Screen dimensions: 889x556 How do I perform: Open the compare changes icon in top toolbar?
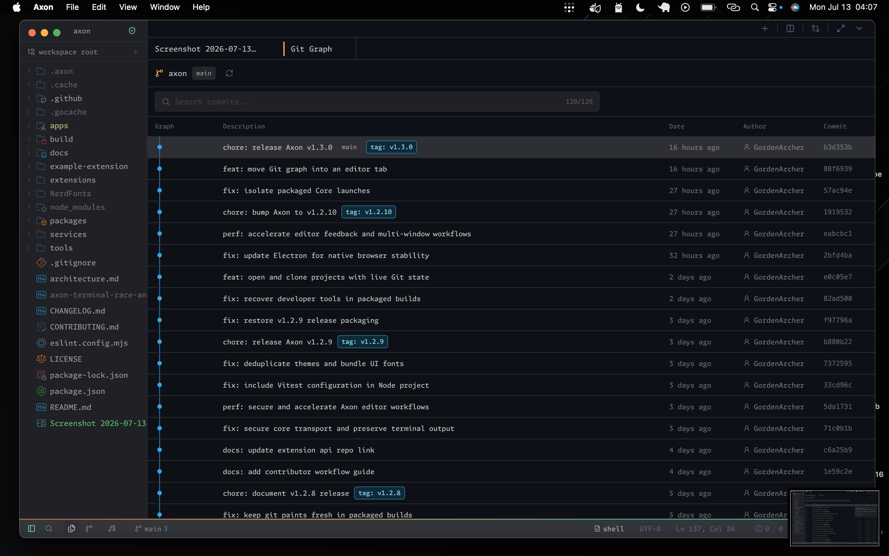tap(816, 29)
